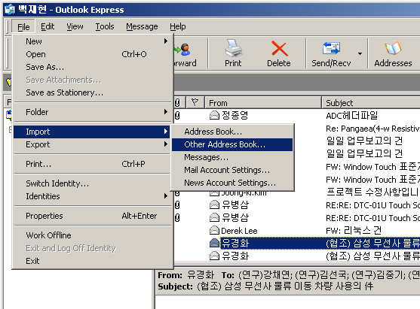Screen dimensions: 420x309
Task: Click Outlook Express title bar icon
Action: coord(10,10)
